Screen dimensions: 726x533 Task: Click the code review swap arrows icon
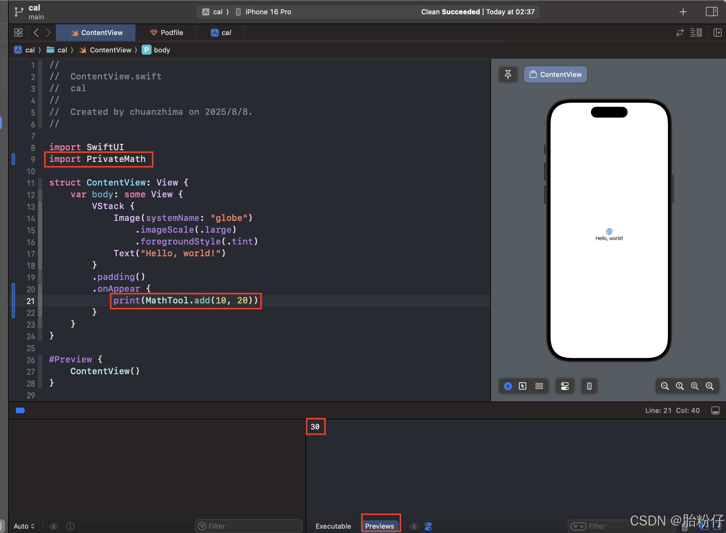pos(680,33)
